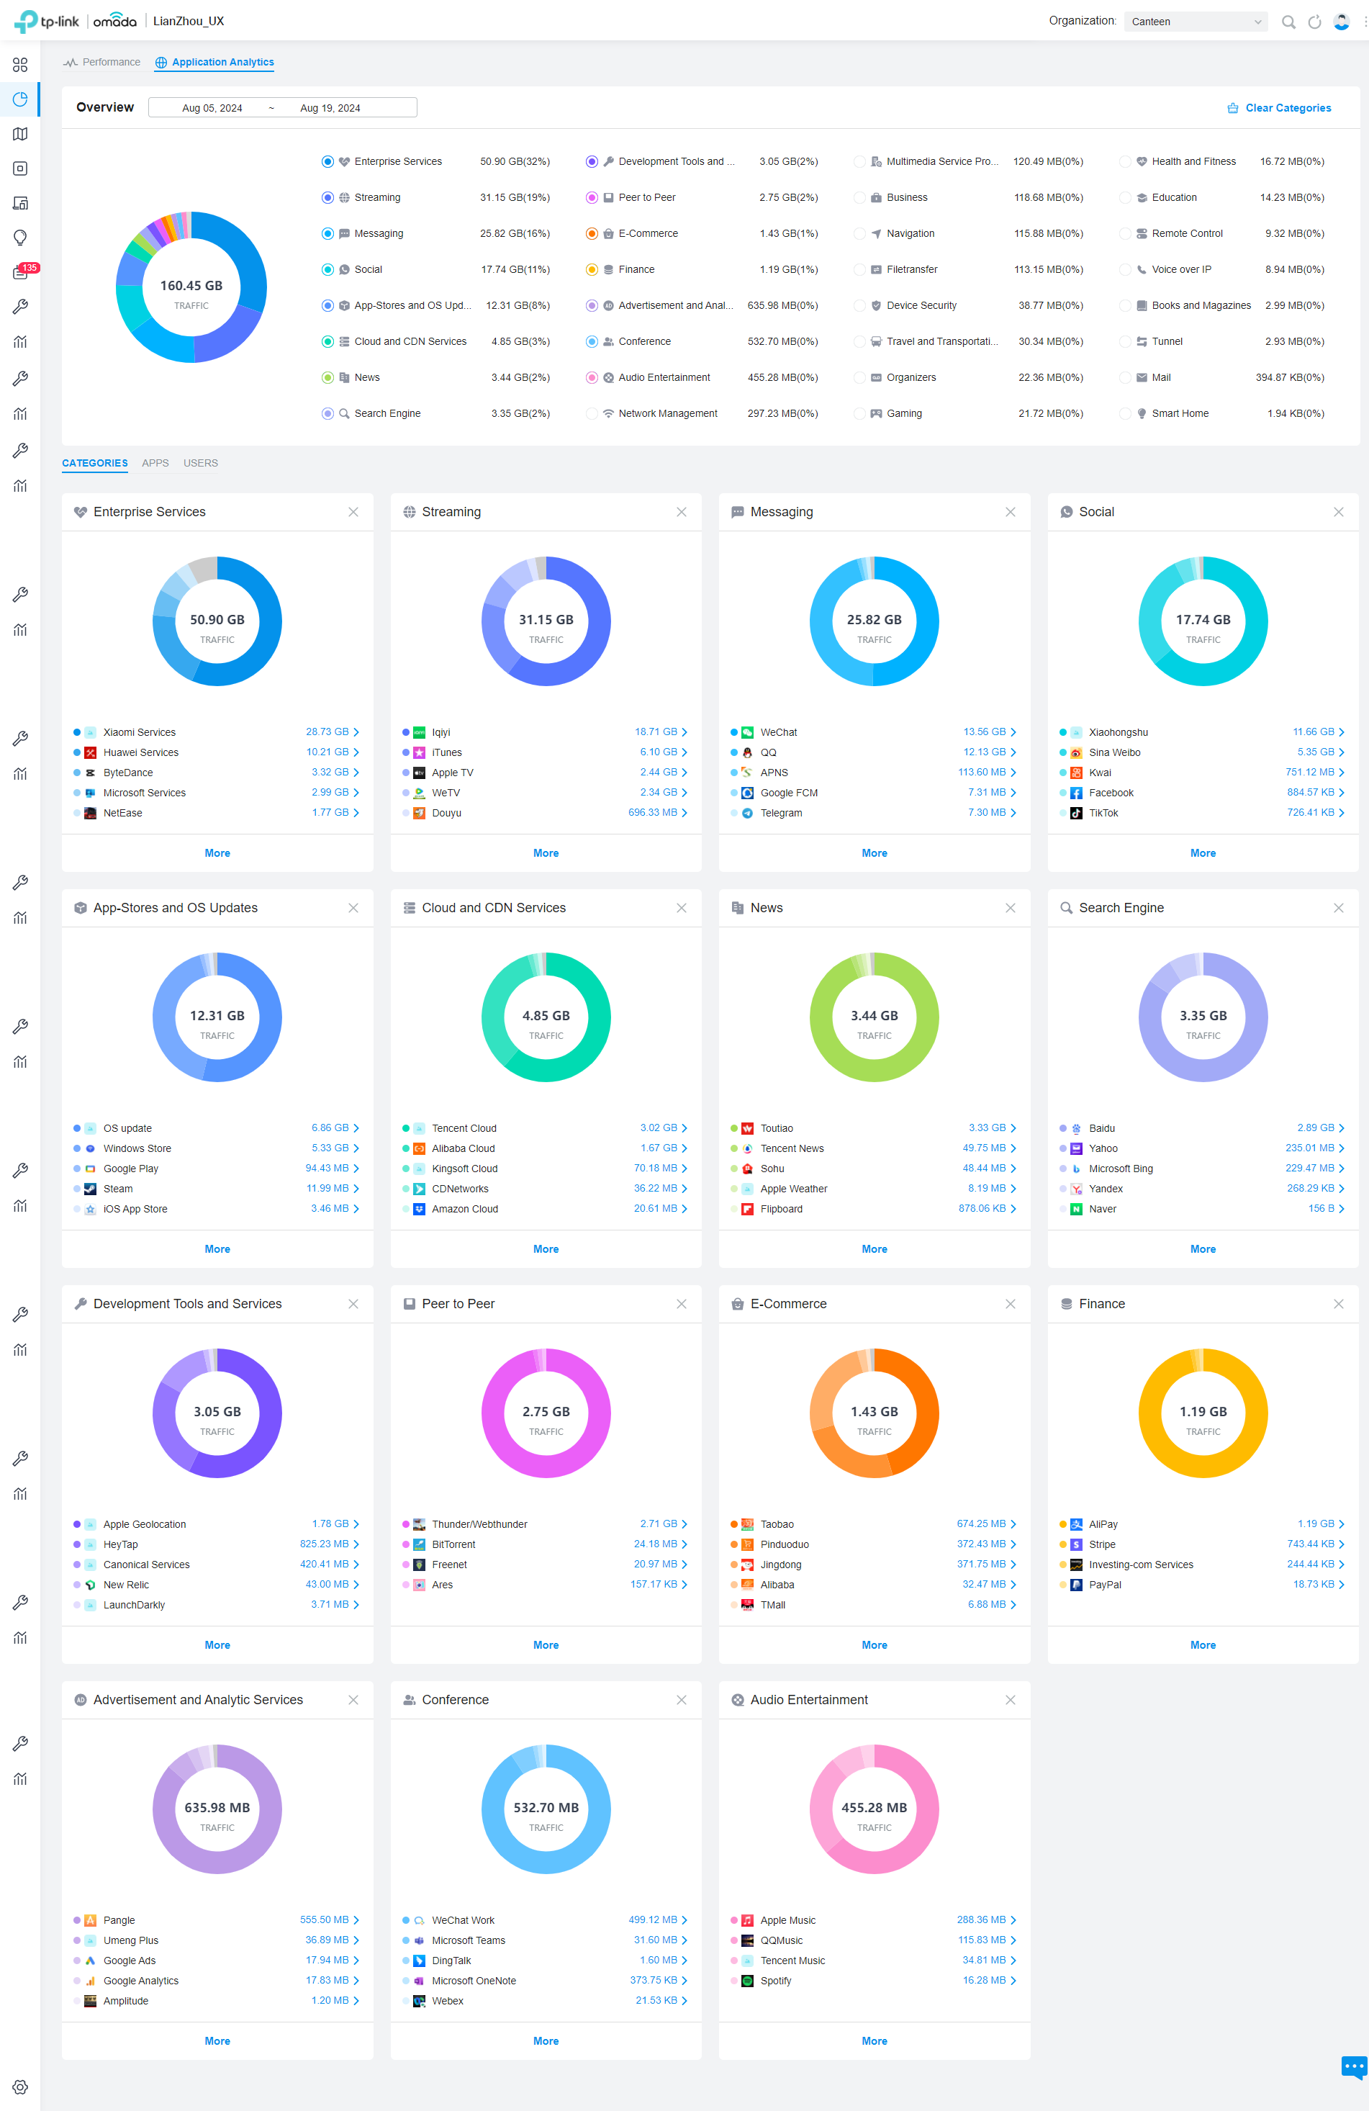Set the end date Aug 19, 2024
The width and height of the screenshot is (1369, 2111).
click(330, 108)
